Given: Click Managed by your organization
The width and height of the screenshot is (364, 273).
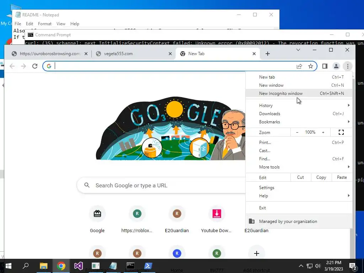Looking at the screenshot, I should coord(299,221).
